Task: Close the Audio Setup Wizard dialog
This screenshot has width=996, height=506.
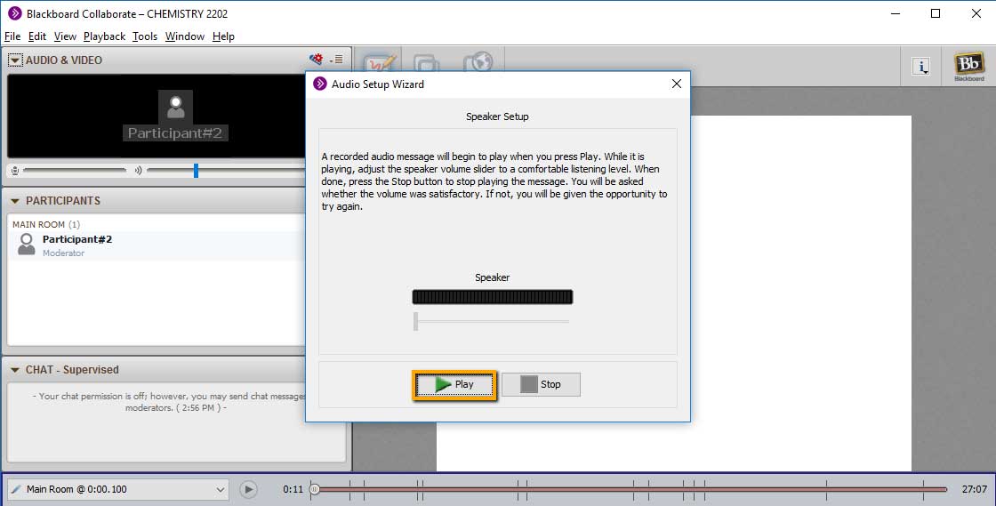Action: click(677, 84)
